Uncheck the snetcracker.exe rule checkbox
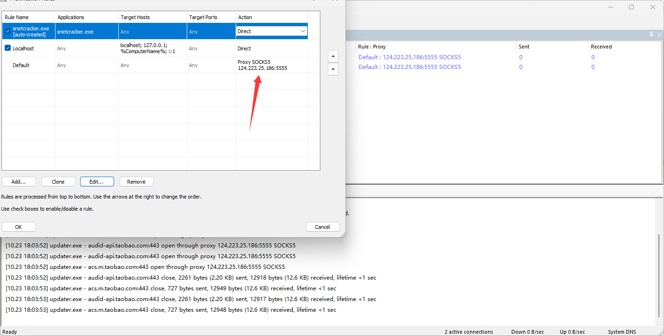Image resolution: width=664 pixels, height=336 pixels. click(7, 31)
